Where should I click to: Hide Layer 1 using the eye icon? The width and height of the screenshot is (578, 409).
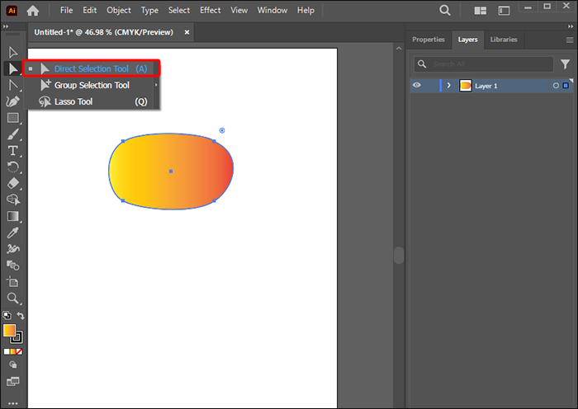(x=417, y=85)
